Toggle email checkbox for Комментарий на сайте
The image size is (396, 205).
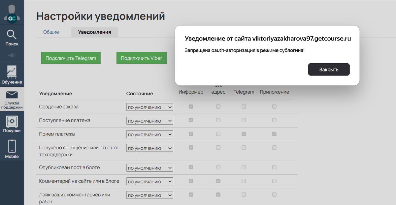pyautogui.click(x=218, y=181)
